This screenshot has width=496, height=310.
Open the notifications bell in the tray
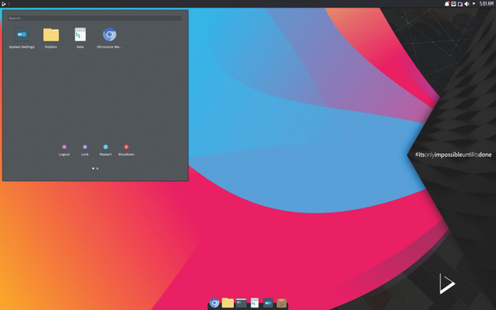click(x=446, y=4)
